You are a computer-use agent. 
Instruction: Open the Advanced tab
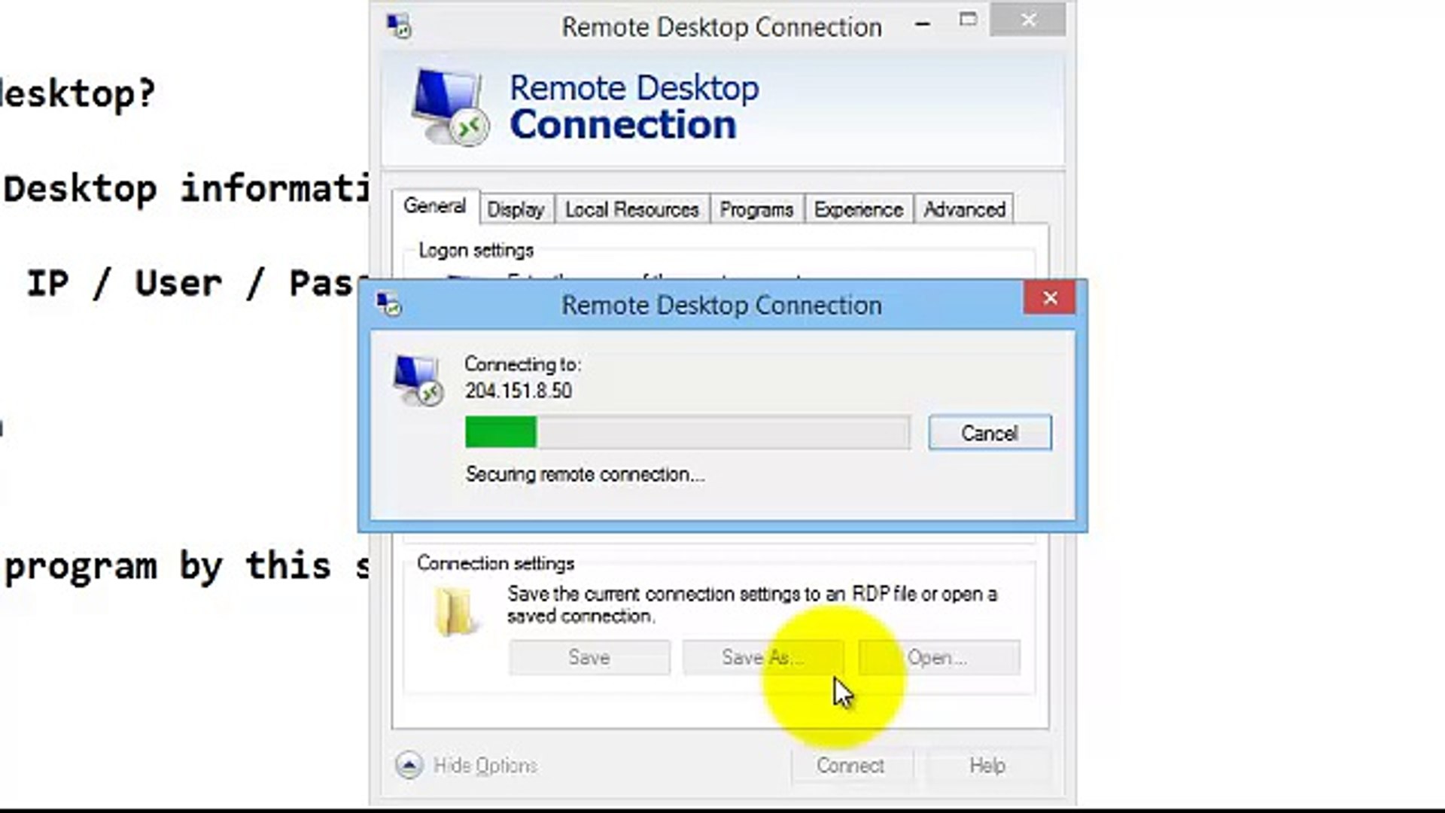coord(963,209)
